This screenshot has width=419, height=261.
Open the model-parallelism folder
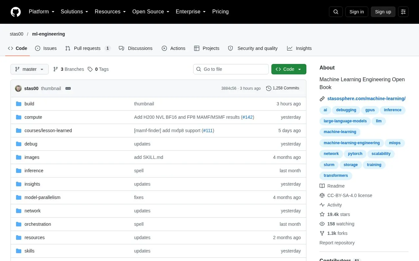[43, 197]
